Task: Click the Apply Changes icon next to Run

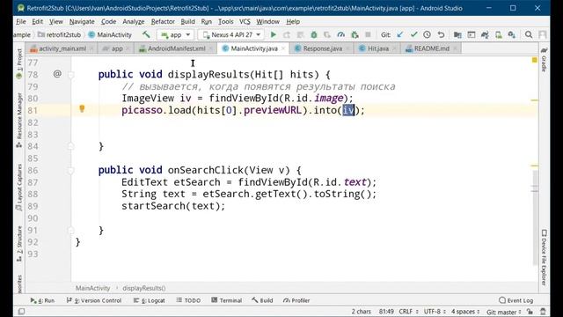Action: click(287, 35)
